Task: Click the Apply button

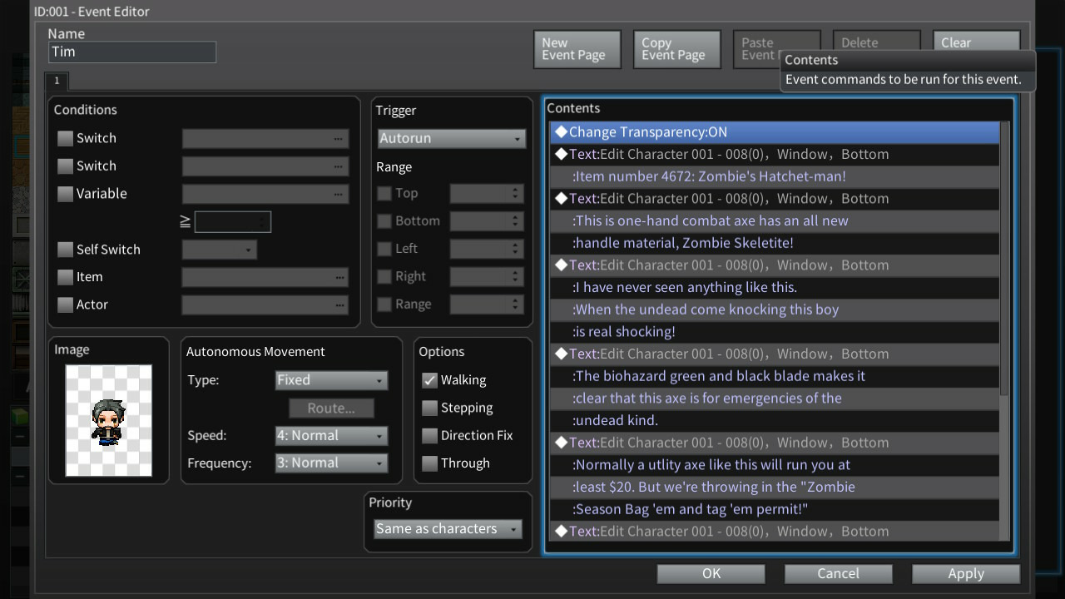Action: tap(965, 574)
